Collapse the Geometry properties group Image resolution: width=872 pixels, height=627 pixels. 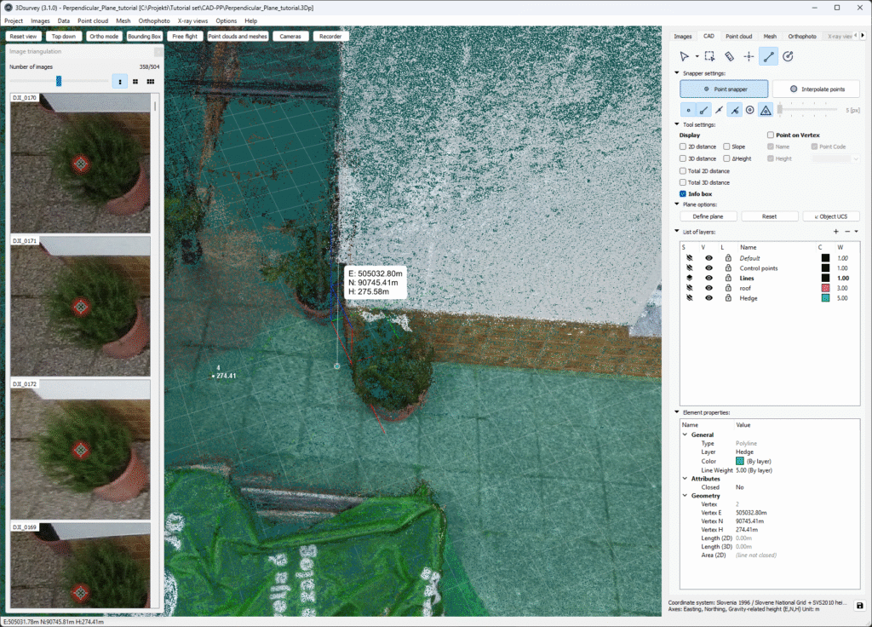(x=686, y=496)
